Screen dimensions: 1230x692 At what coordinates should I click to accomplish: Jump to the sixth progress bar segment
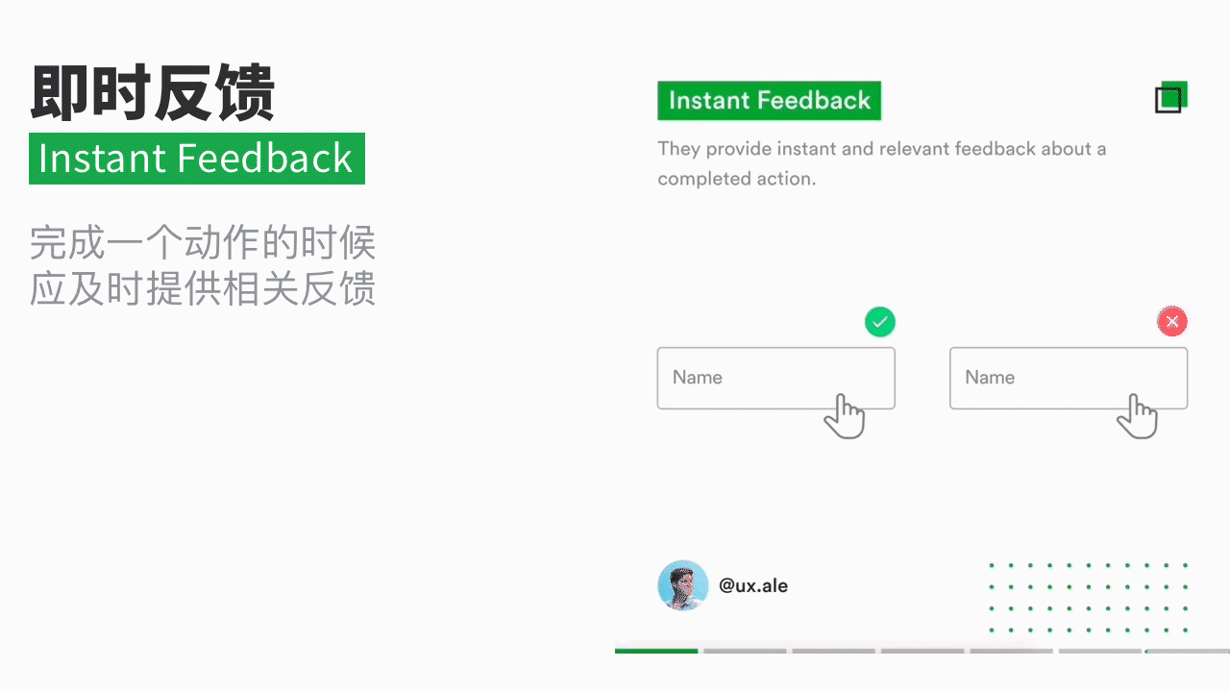[x=1099, y=651]
